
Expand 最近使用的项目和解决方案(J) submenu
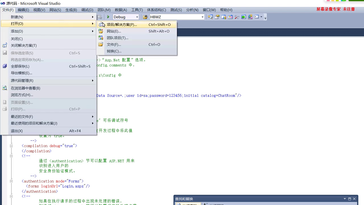coord(93,123)
